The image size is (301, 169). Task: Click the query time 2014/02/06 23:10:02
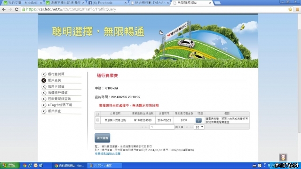click(126, 97)
